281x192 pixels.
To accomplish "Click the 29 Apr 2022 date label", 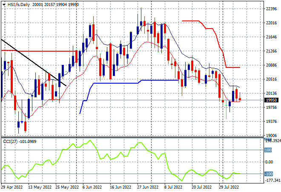I will 12,187.
